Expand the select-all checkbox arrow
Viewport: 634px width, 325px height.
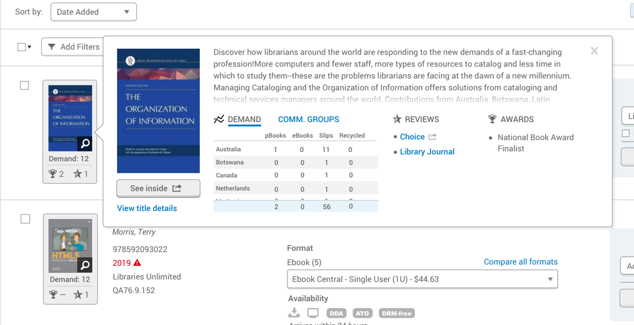click(x=29, y=47)
